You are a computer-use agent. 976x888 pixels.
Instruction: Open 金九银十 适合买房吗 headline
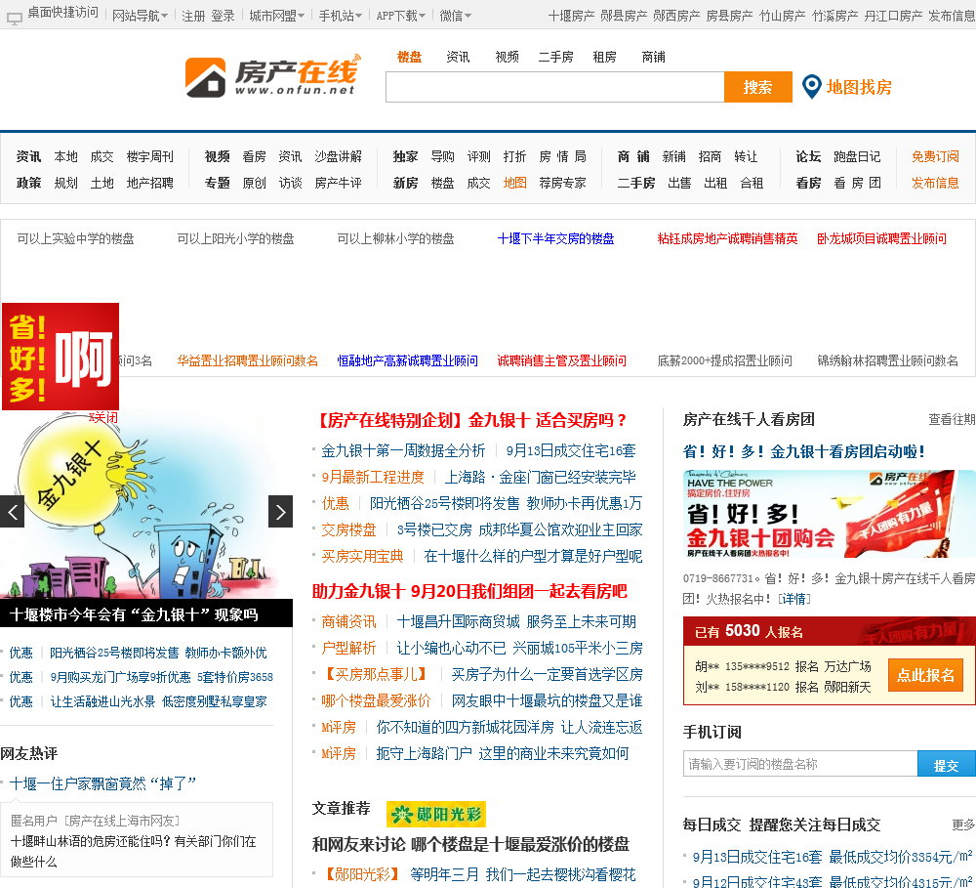(x=470, y=421)
